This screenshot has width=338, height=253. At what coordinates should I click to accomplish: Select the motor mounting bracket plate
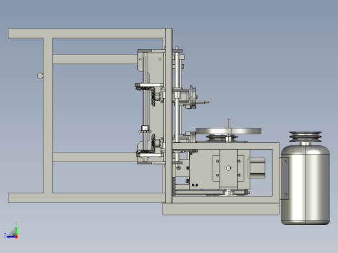click(285, 178)
